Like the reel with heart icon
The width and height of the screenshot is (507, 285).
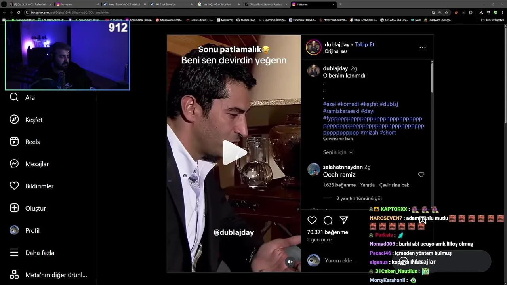click(312, 220)
